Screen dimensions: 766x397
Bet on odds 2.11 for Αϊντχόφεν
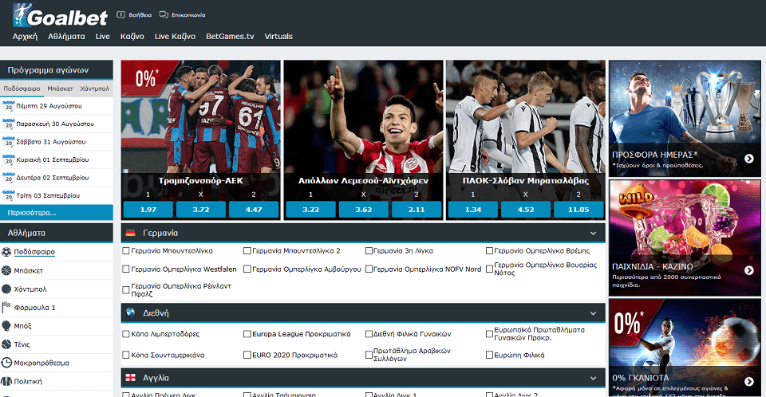tap(417, 210)
